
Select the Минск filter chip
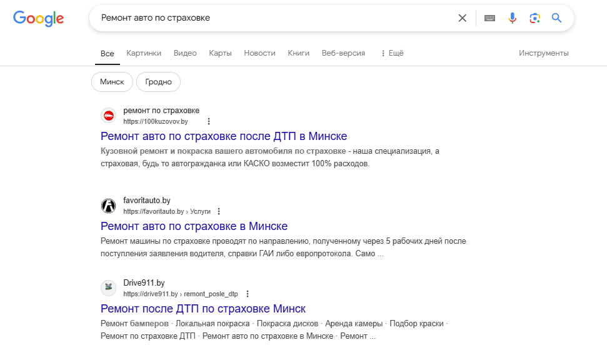click(112, 82)
